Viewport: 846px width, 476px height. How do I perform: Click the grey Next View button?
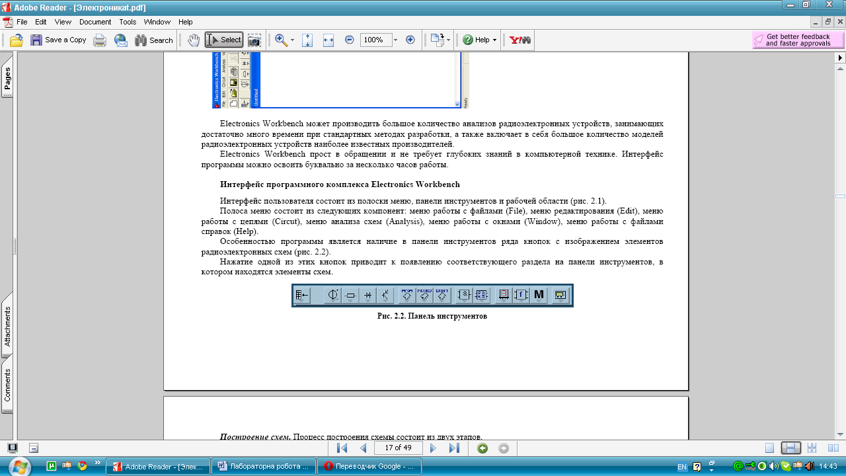504,448
